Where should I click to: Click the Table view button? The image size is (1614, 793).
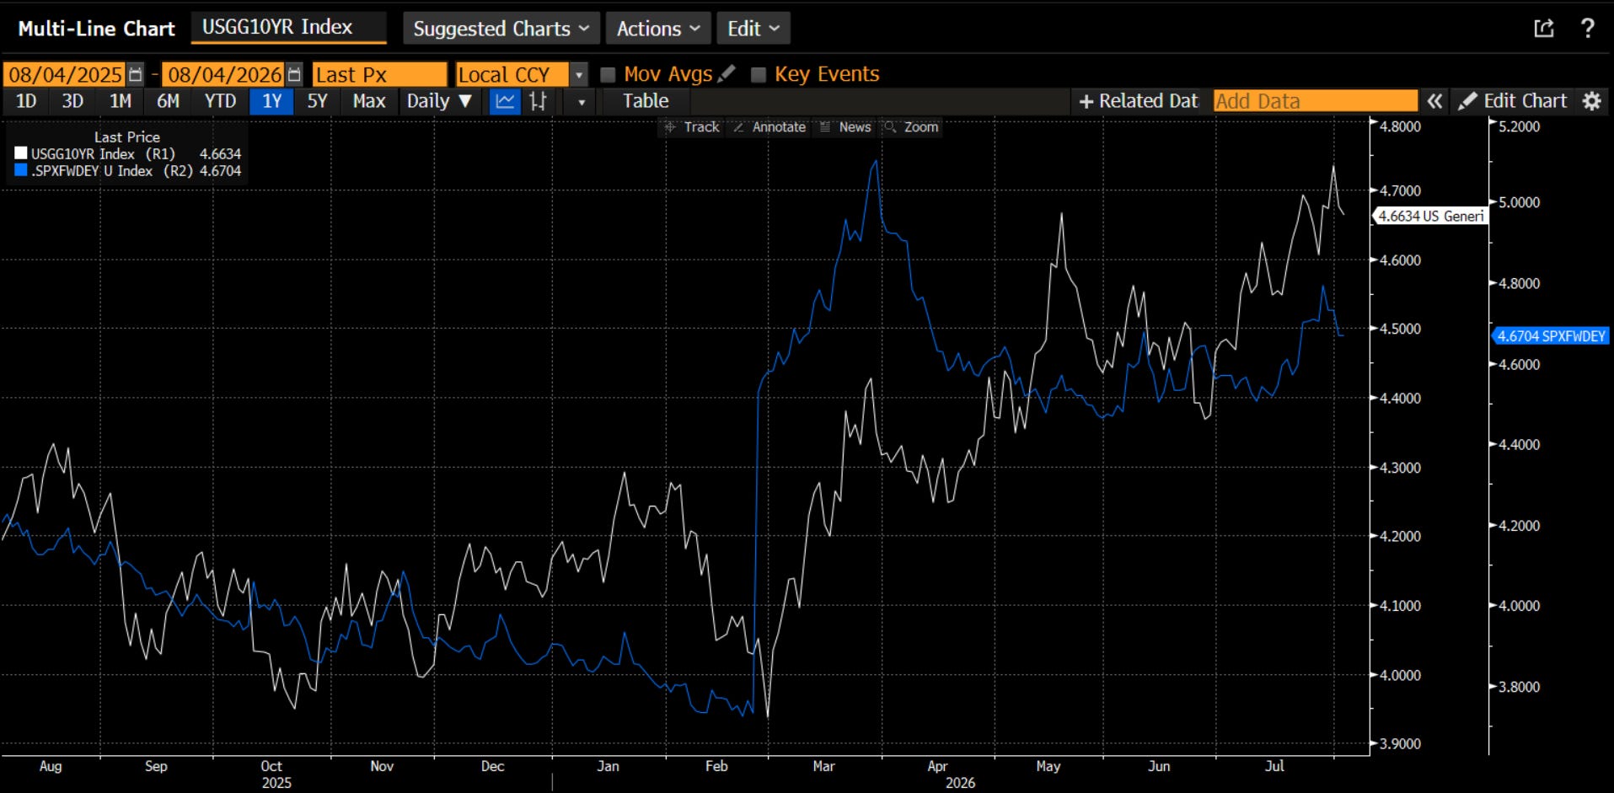pyautogui.click(x=646, y=101)
